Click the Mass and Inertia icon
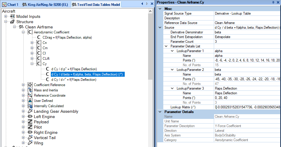 30,90
